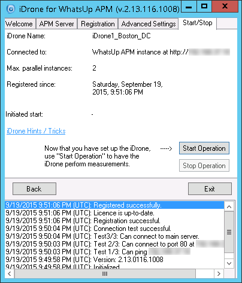The width and height of the screenshot is (242, 283).
Task: Open the iDrone Hints / Tricks link
Action: 36,131
